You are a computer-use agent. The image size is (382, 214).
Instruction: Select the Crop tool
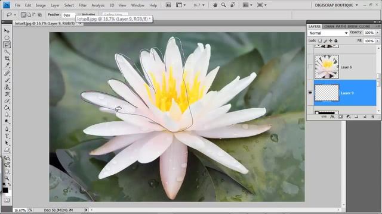pyautogui.click(x=7, y=58)
